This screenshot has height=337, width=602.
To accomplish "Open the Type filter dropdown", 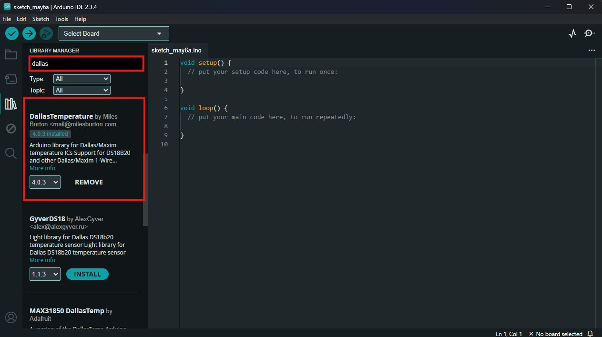I will point(82,79).
